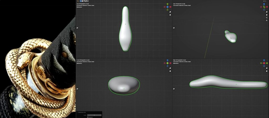Select snake head mesh in Front Orthographic view
This screenshot has width=269, height=118.
pyautogui.click(x=124, y=85)
